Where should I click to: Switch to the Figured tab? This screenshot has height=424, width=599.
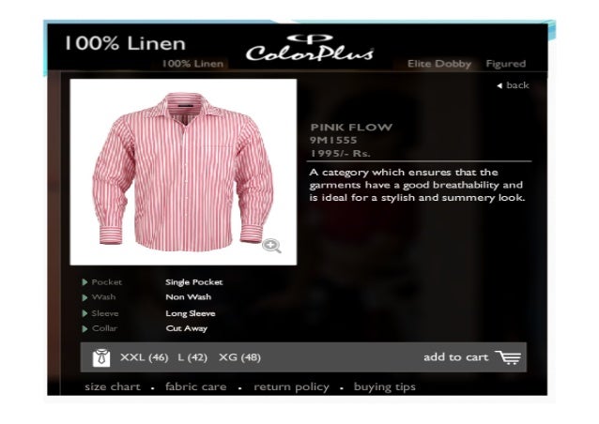coord(506,64)
